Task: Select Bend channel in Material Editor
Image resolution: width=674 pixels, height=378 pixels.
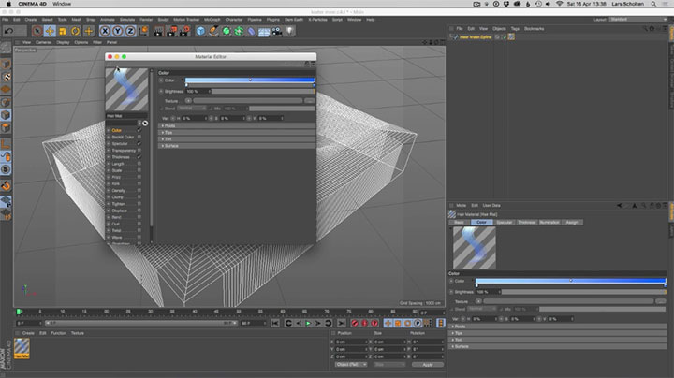Action: pos(116,217)
